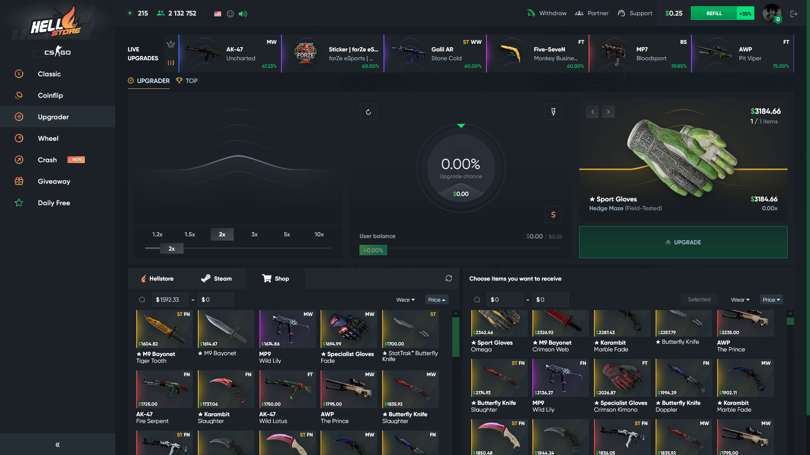Select the M9 Bayonet Tiger Tooth item

click(165, 337)
